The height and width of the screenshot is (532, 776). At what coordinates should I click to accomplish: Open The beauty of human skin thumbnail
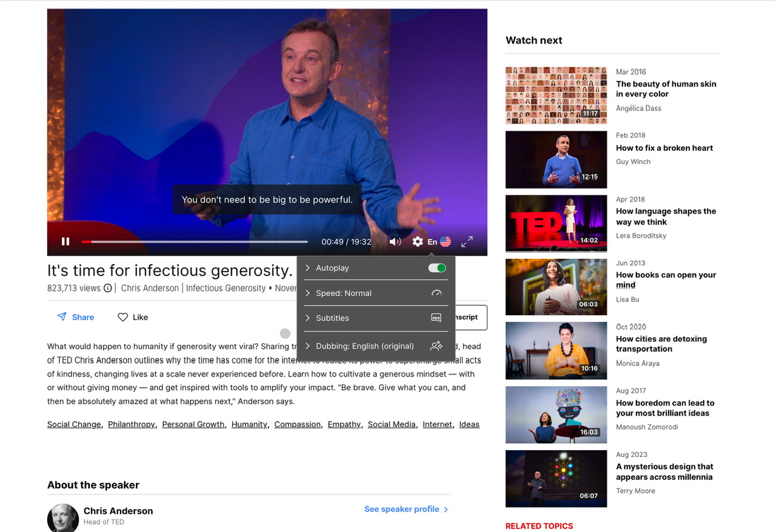[x=556, y=96]
